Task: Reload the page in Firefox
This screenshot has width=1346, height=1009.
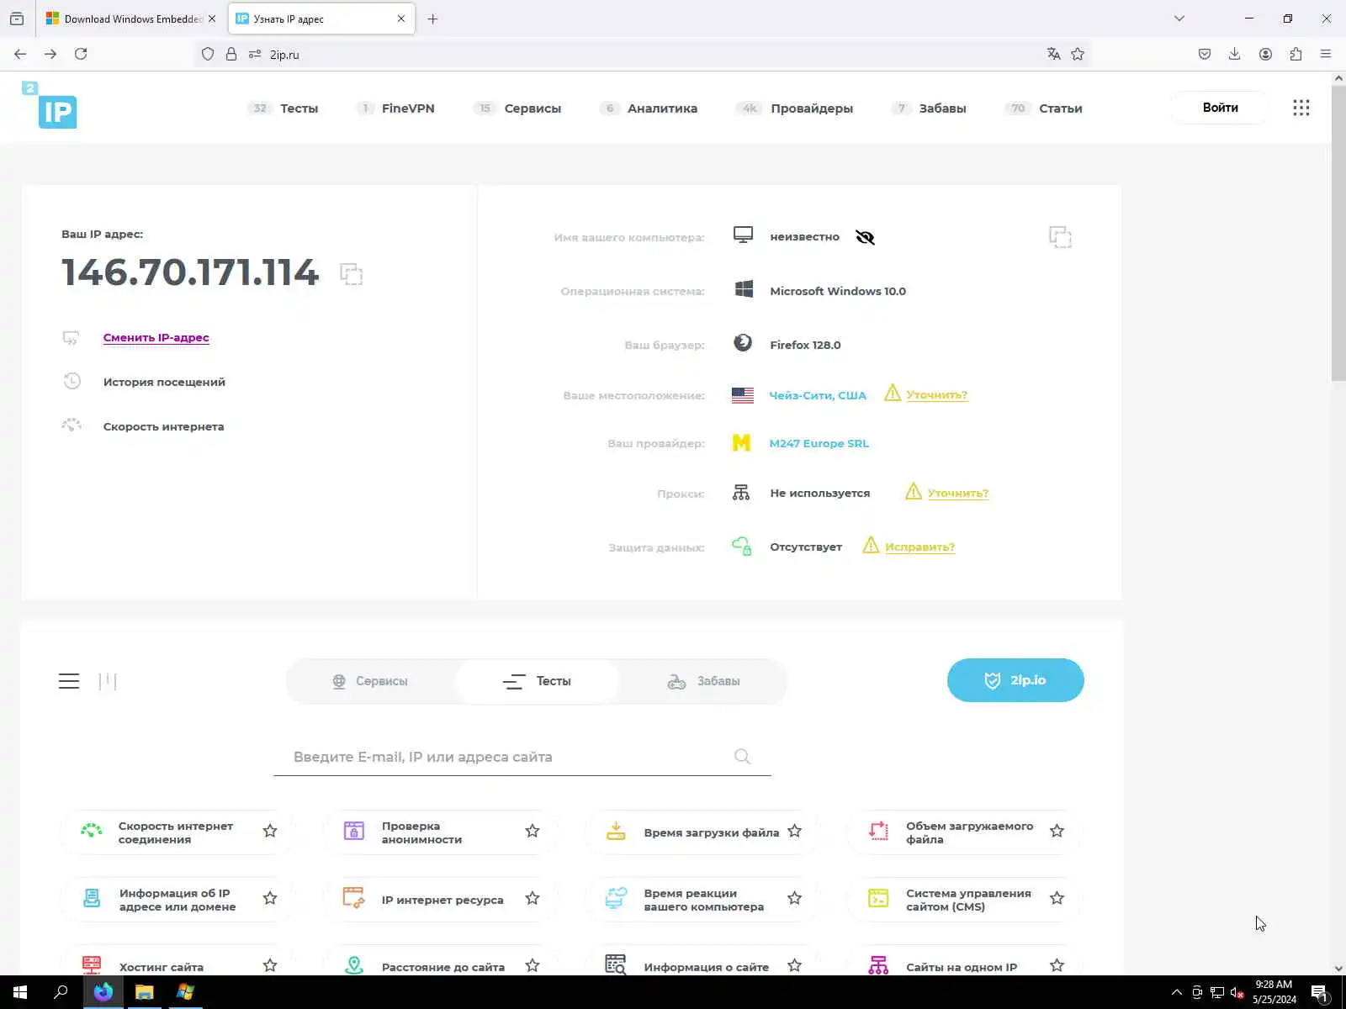Action: tap(81, 54)
